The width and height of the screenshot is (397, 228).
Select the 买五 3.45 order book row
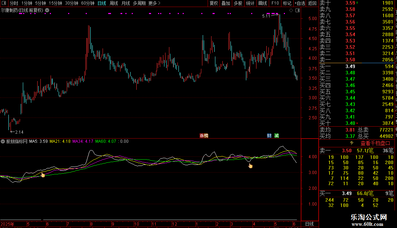[x=357, y=92]
